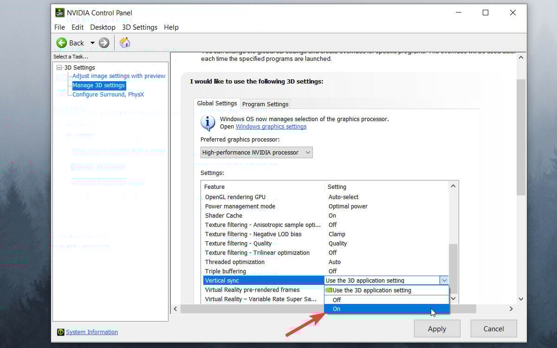Open the Help menu

[171, 27]
